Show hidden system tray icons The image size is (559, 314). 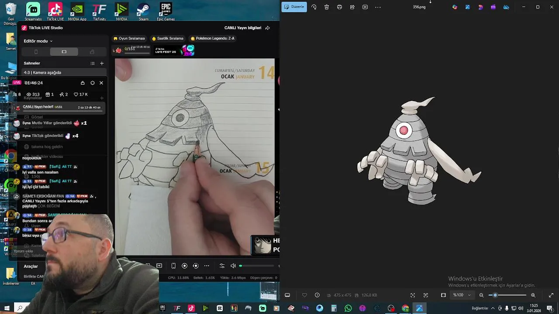[x=493, y=308]
